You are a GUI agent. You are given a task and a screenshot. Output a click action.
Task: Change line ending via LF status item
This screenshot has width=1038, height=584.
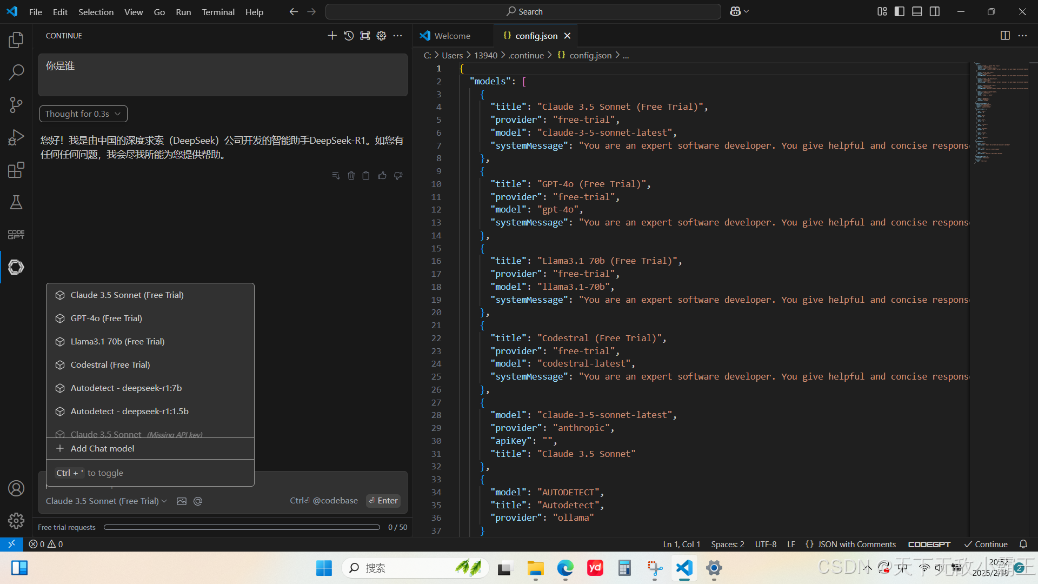coord(791,544)
